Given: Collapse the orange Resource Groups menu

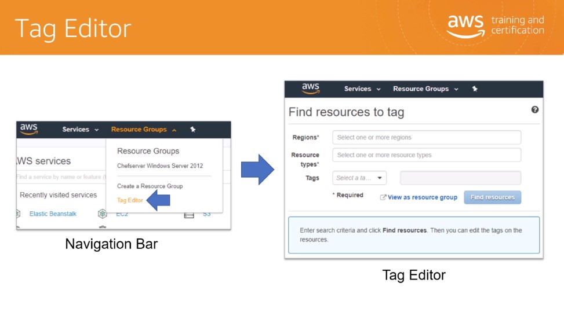Looking at the screenshot, I should coord(144,129).
